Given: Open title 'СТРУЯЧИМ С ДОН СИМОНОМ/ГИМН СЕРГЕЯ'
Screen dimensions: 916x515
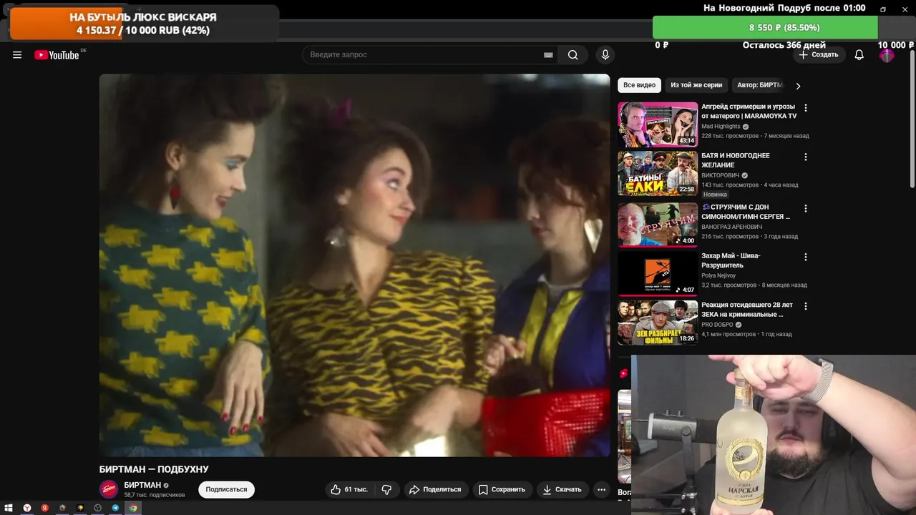Looking at the screenshot, I should [x=746, y=212].
